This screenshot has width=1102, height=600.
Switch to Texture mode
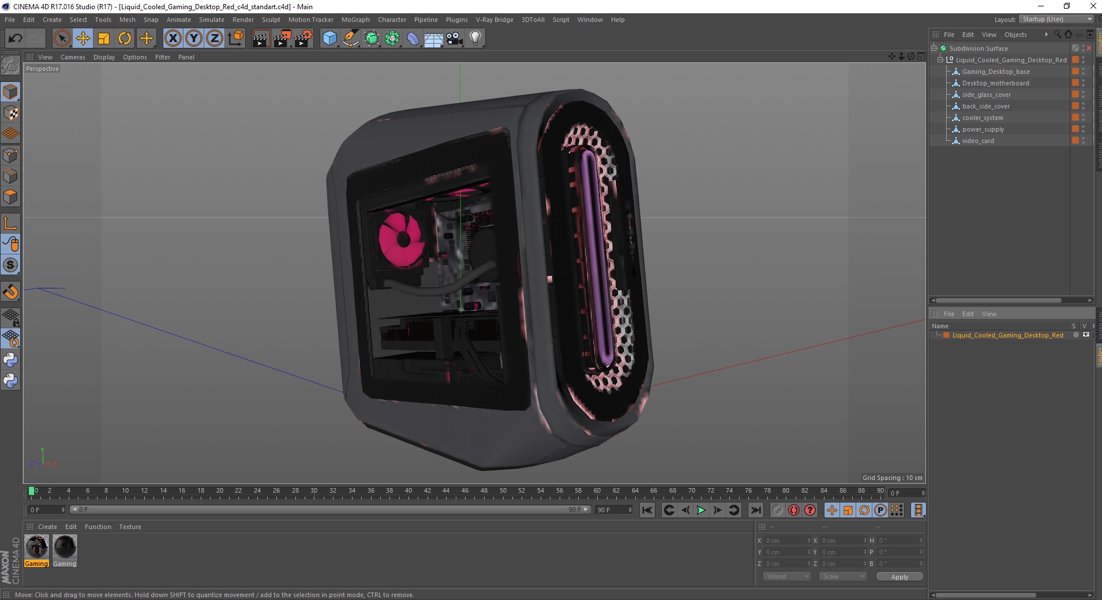10,113
